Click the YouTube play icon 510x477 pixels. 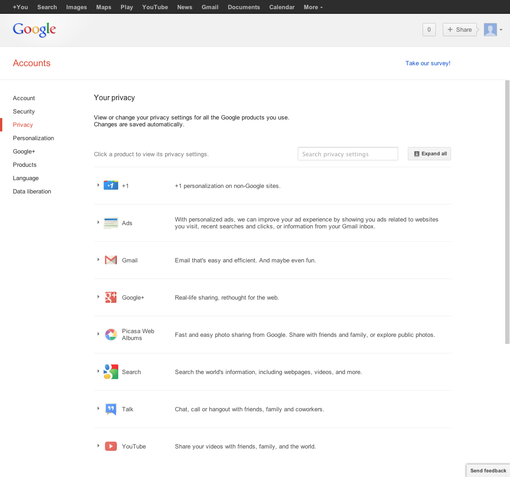tap(110, 446)
